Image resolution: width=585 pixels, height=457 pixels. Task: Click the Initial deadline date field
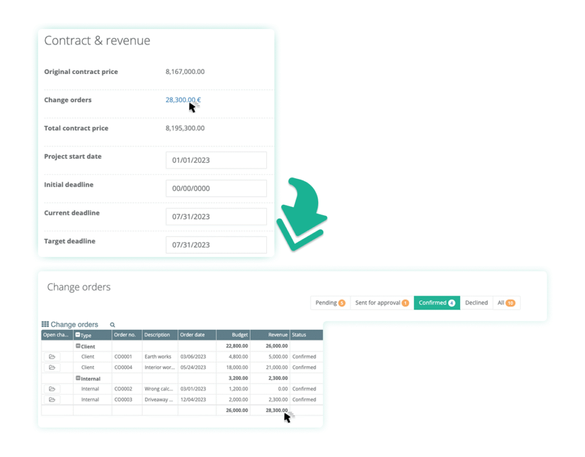point(216,188)
